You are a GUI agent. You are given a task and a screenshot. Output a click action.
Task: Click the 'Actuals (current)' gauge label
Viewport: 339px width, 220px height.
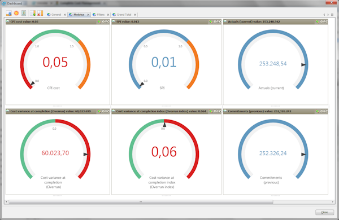click(271, 88)
